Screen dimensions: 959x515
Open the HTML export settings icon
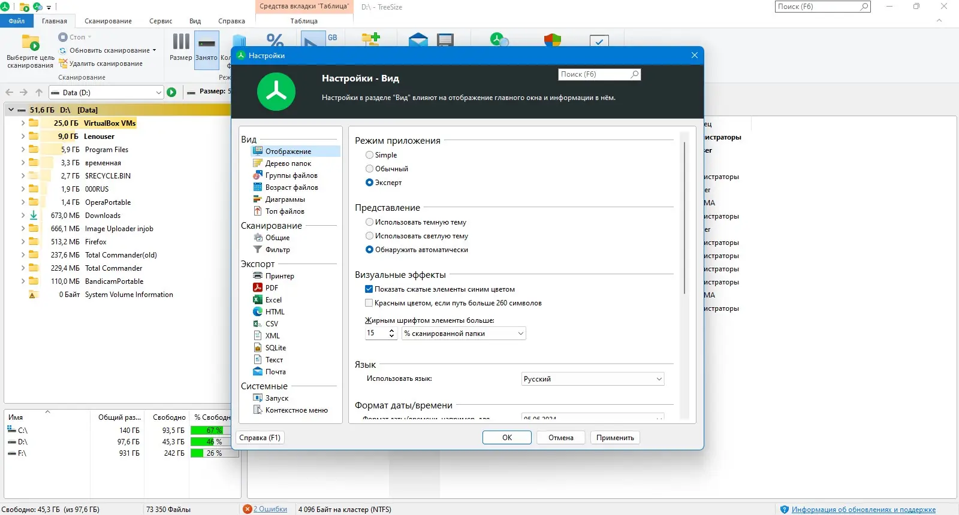coord(258,311)
